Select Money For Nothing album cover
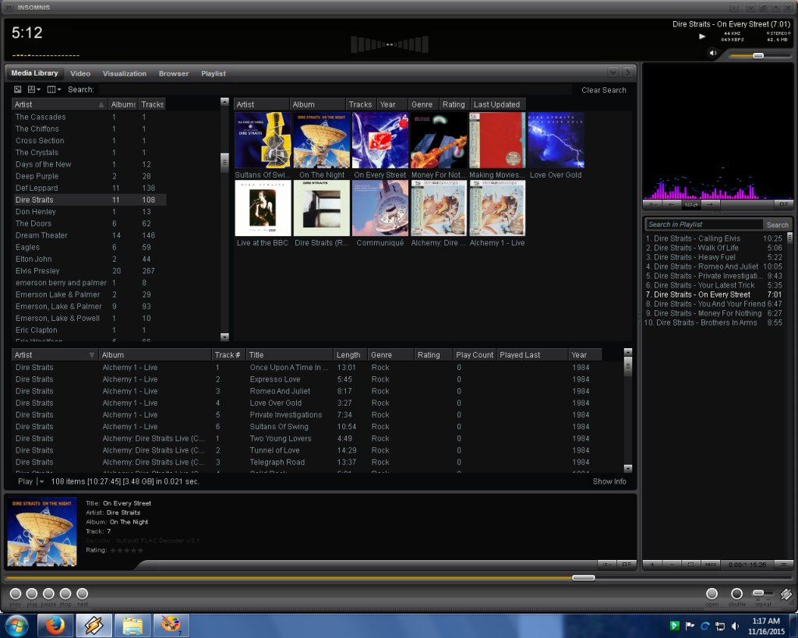The width and height of the screenshot is (798, 638). [x=439, y=140]
